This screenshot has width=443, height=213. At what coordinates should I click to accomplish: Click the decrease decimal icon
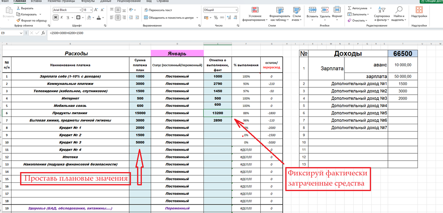click(236, 17)
